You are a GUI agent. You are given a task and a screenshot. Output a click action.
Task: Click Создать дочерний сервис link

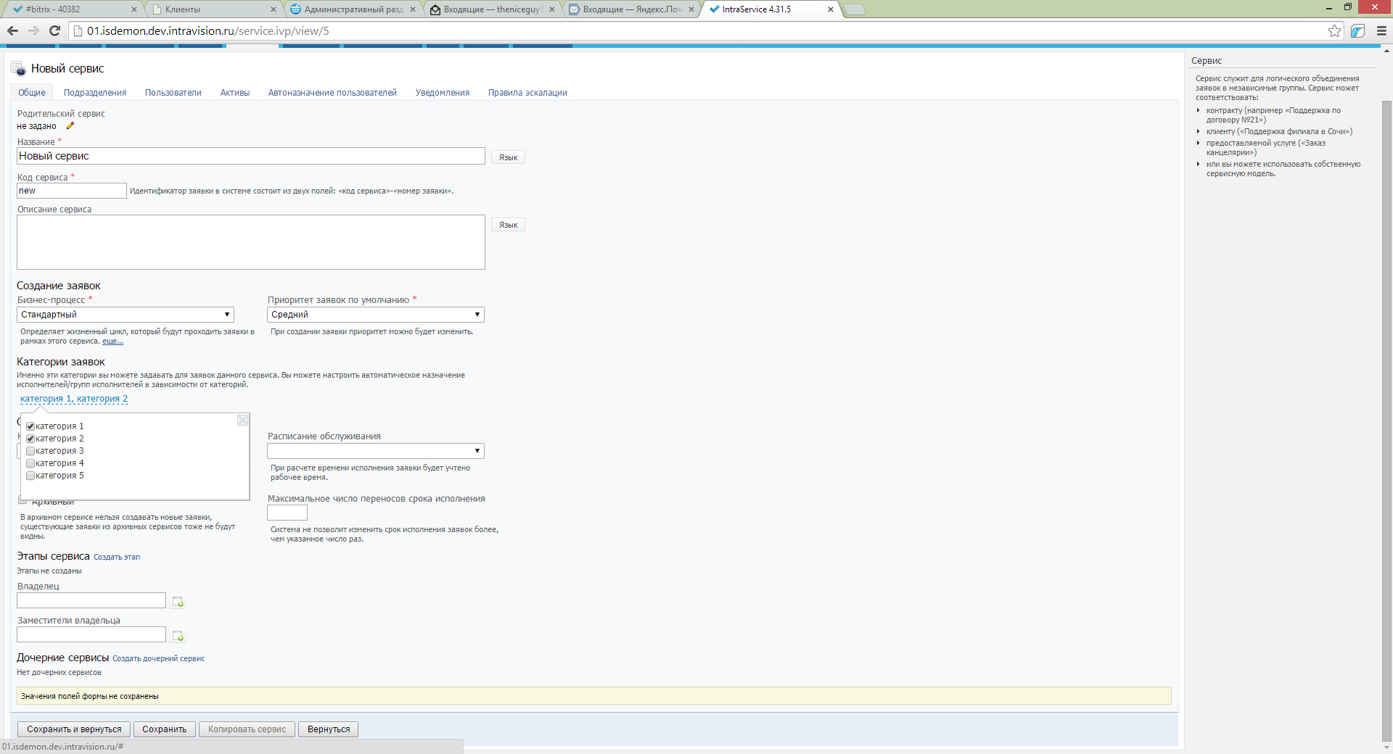click(158, 658)
